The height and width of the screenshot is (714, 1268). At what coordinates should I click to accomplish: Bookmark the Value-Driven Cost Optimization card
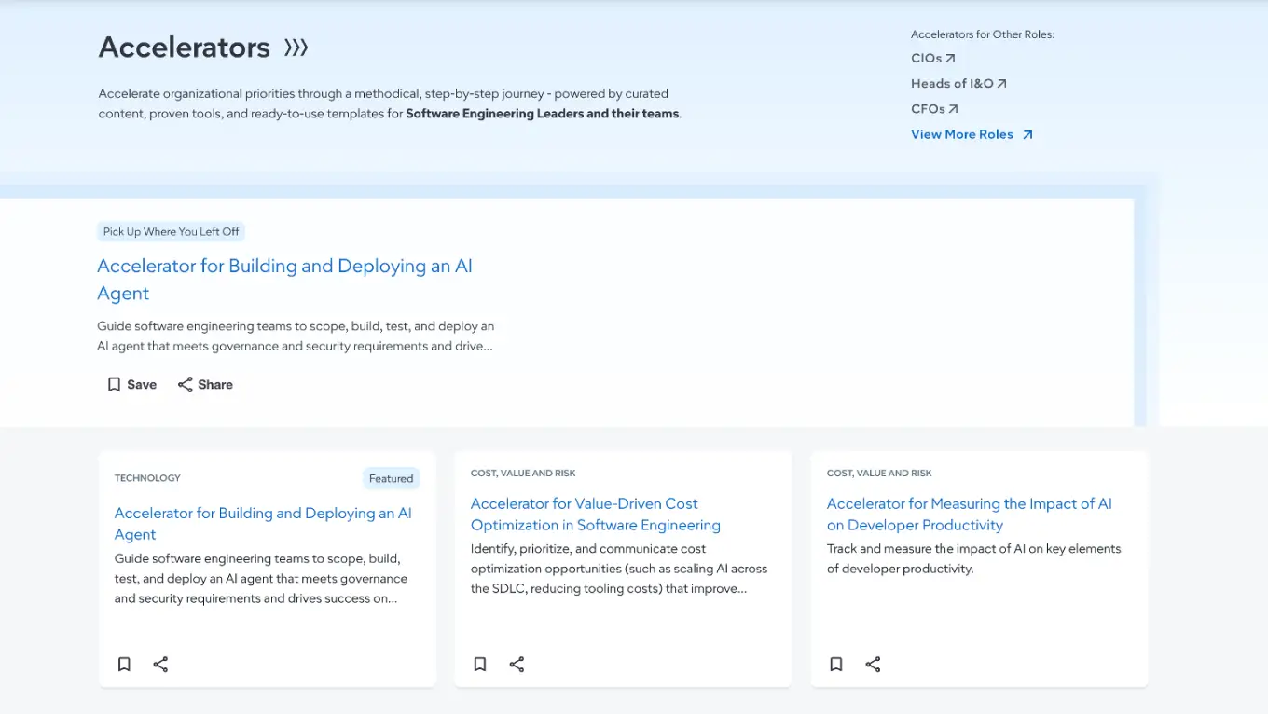point(480,664)
